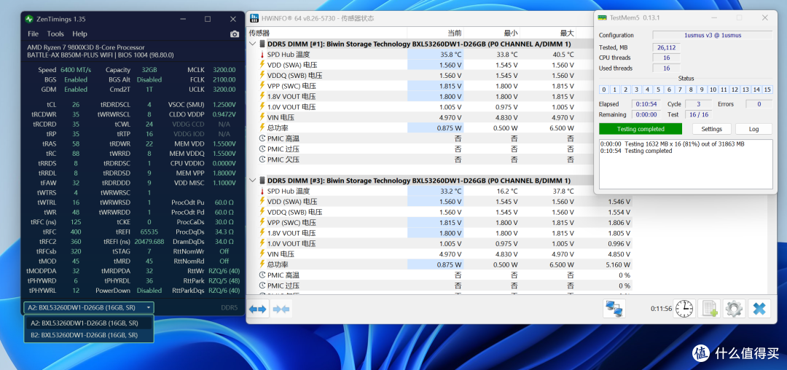Click GDM Enabled value in ZenTimings

[76, 90]
